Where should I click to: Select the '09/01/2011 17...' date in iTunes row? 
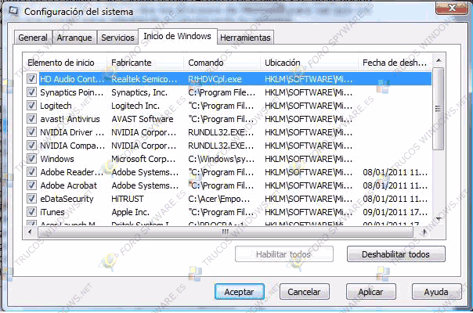[x=395, y=212]
